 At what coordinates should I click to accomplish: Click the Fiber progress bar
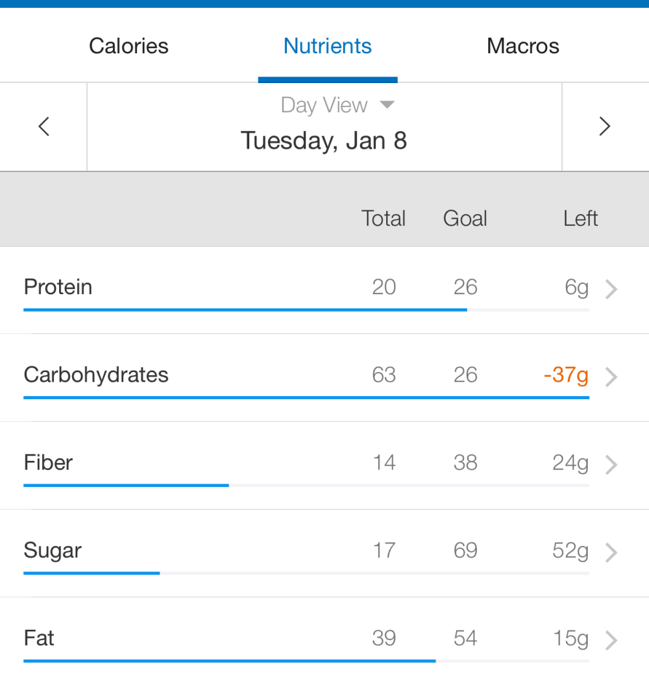tap(306, 485)
